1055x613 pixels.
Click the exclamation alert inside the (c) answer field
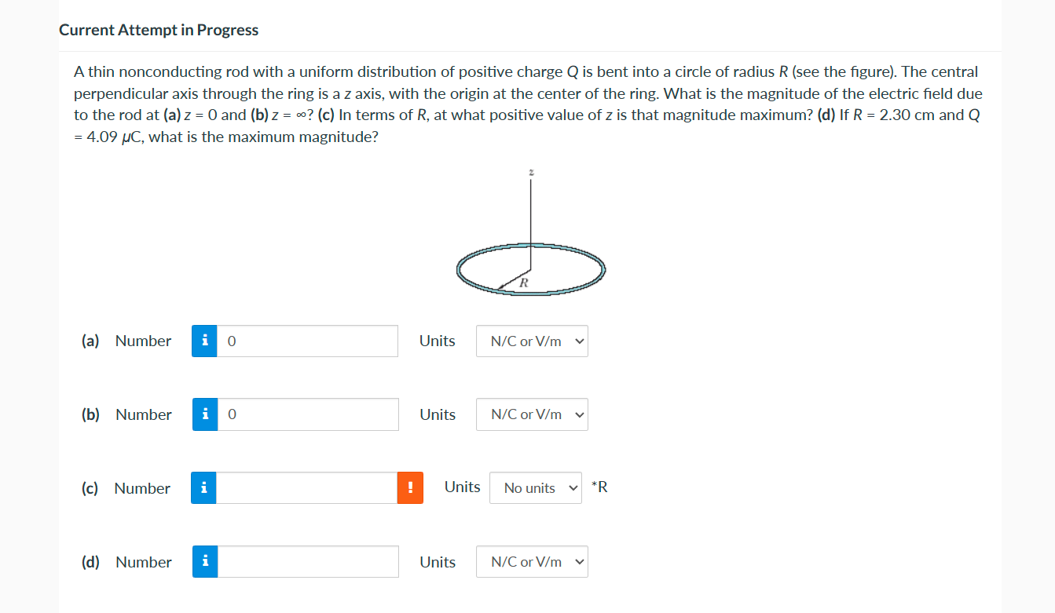point(410,487)
